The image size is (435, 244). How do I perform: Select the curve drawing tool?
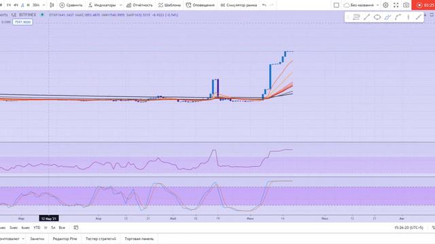[398, 17]
